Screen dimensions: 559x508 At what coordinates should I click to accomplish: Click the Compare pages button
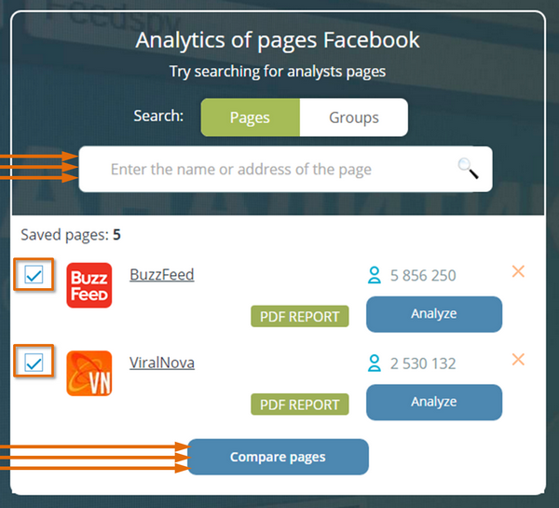click(278, 457)
